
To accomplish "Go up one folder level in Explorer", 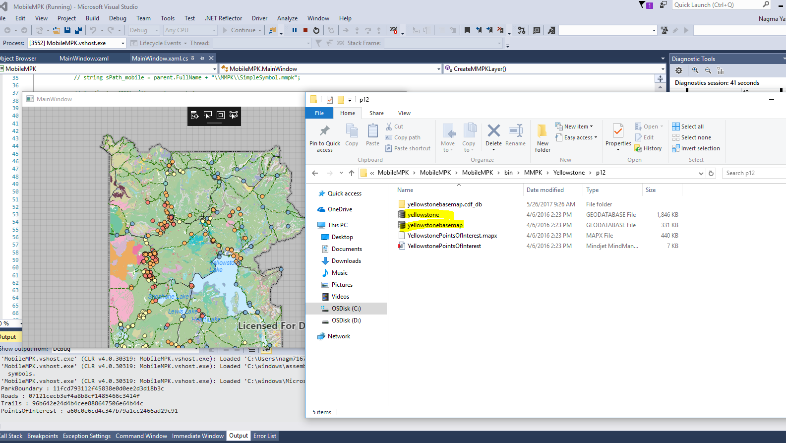I will coord(352,173).
